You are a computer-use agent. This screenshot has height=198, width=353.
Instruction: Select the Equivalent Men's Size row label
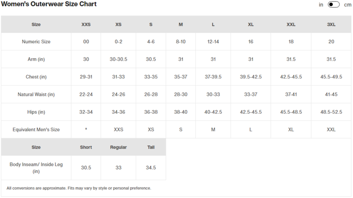click(36, 129)
